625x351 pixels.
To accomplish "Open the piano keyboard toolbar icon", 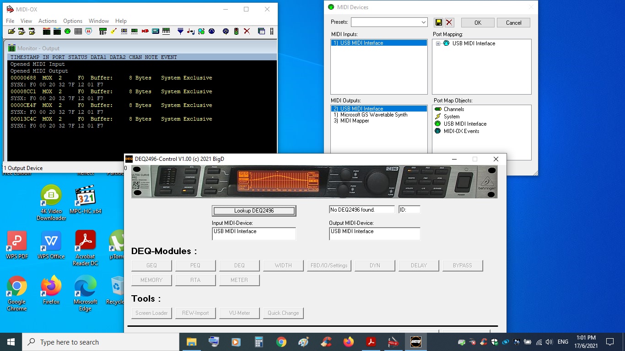I will point(166,32).
